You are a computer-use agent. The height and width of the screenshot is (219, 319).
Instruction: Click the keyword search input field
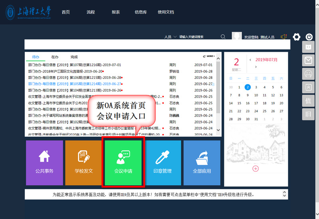point(198,37)
